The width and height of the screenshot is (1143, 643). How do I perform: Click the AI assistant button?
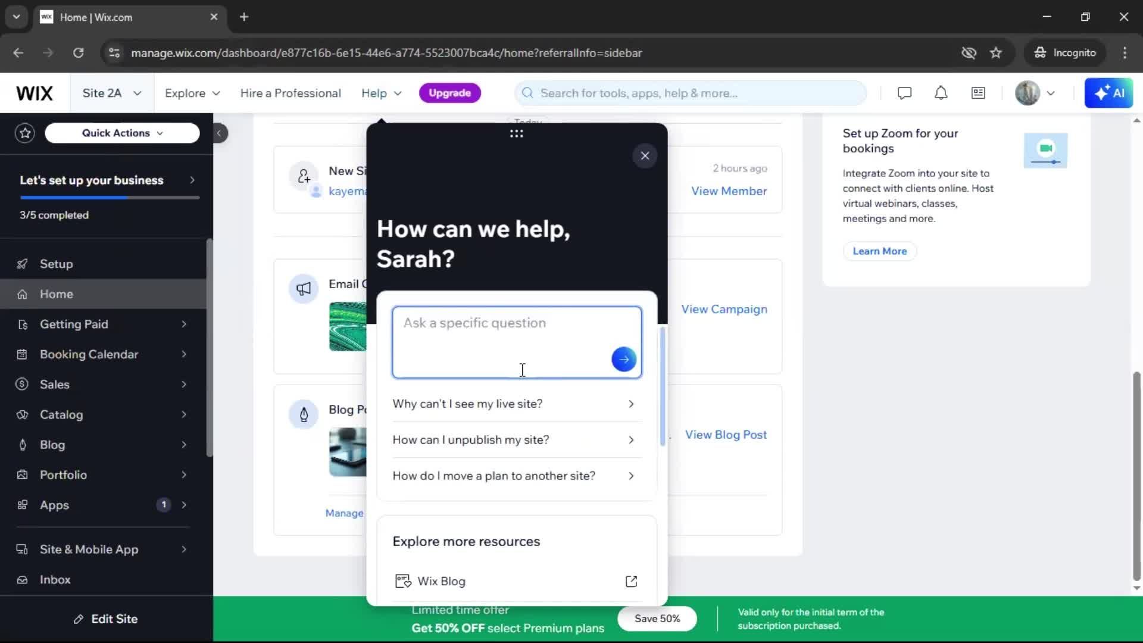[x=1108, y=93]
